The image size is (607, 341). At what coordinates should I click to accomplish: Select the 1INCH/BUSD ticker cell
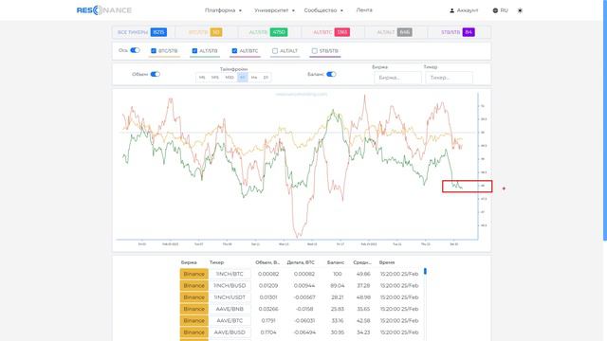[230, 285]
